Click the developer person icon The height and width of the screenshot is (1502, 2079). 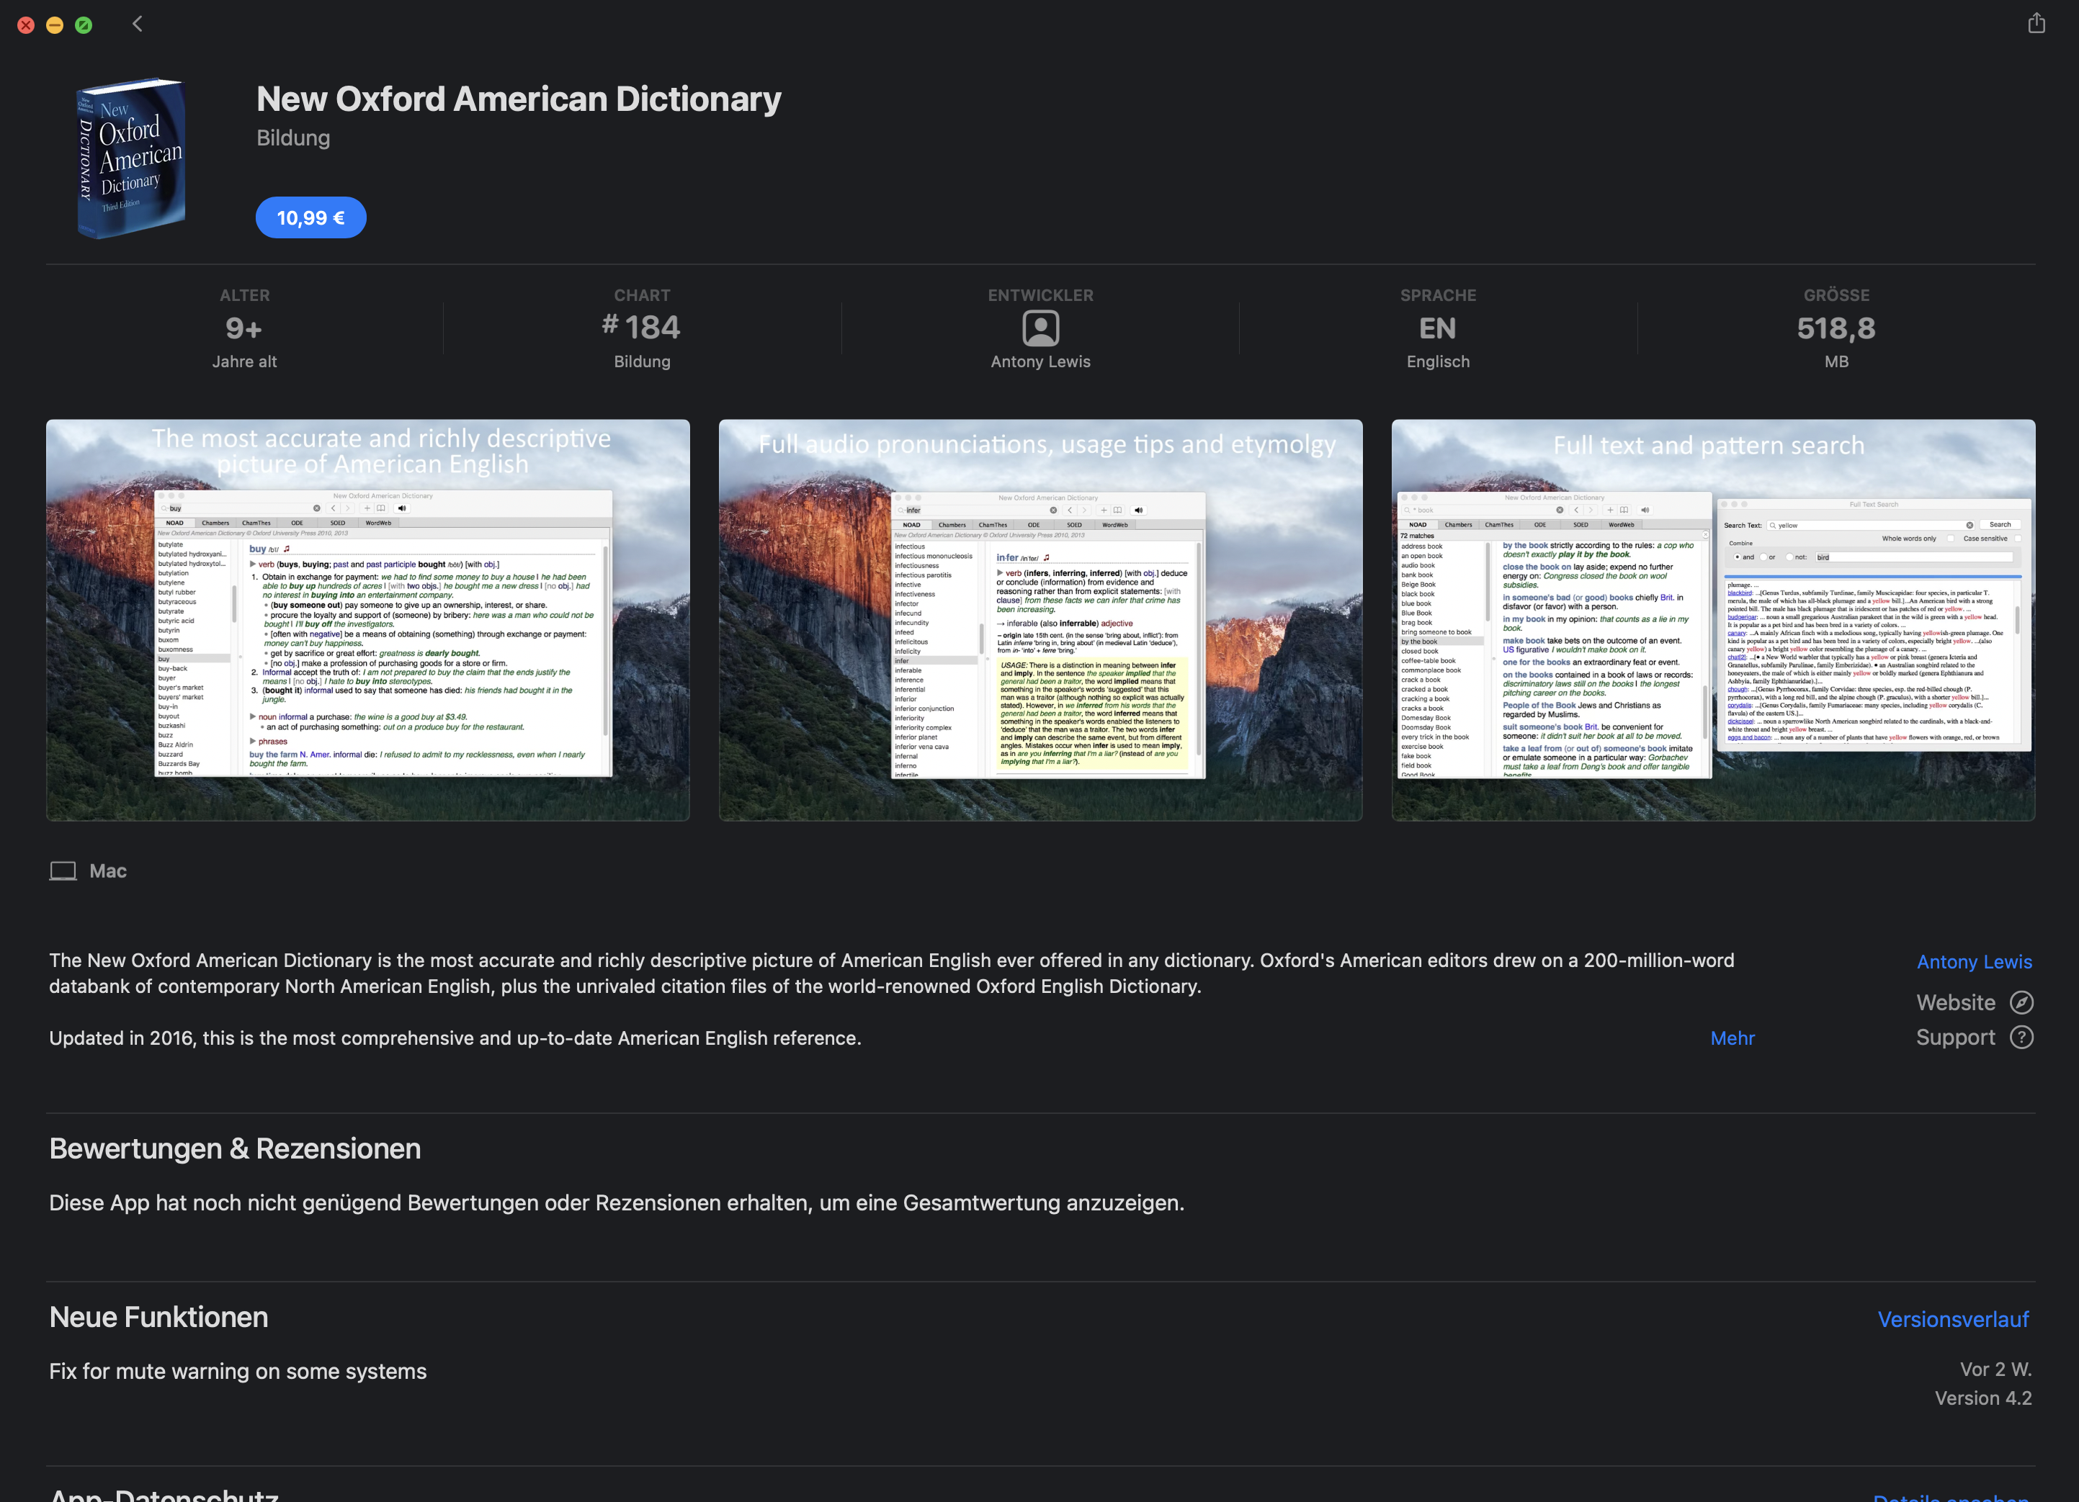tap(1040, 328)
